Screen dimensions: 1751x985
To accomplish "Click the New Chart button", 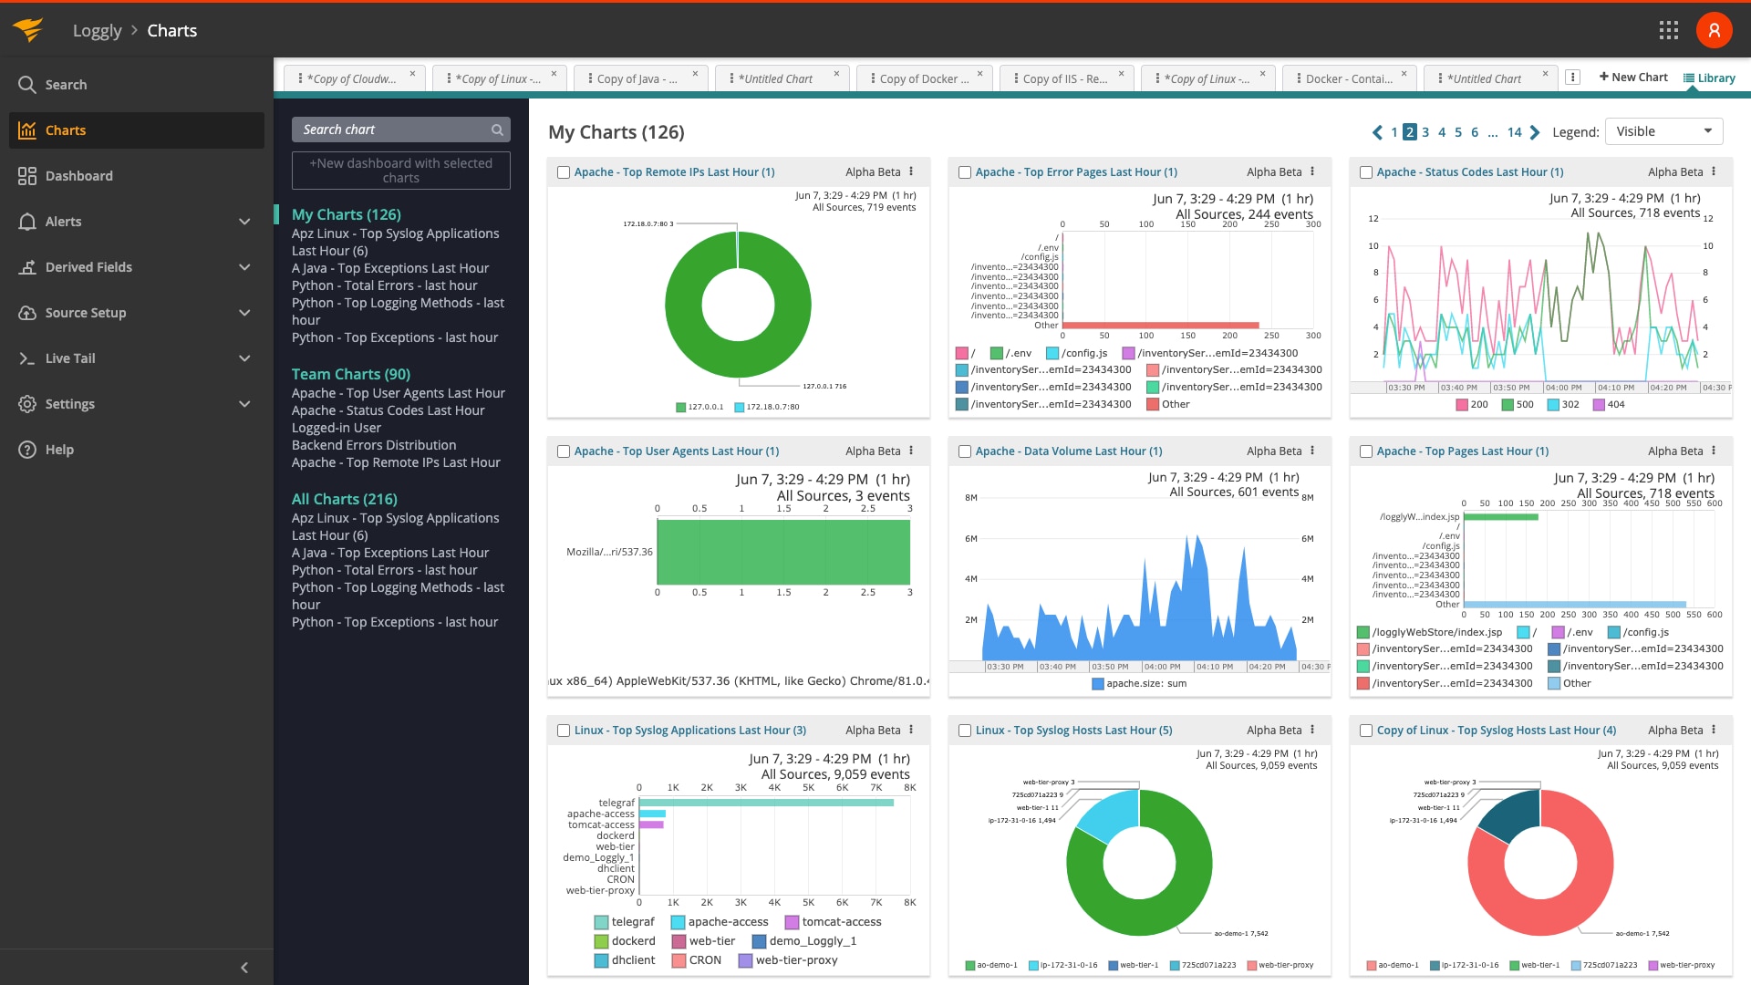I will pos(1633,77).
